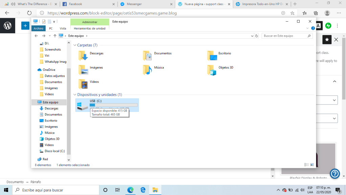This screenshot has width=346, height=195.
Task: Open the address bar history dropdown
Action: (252, 36)
